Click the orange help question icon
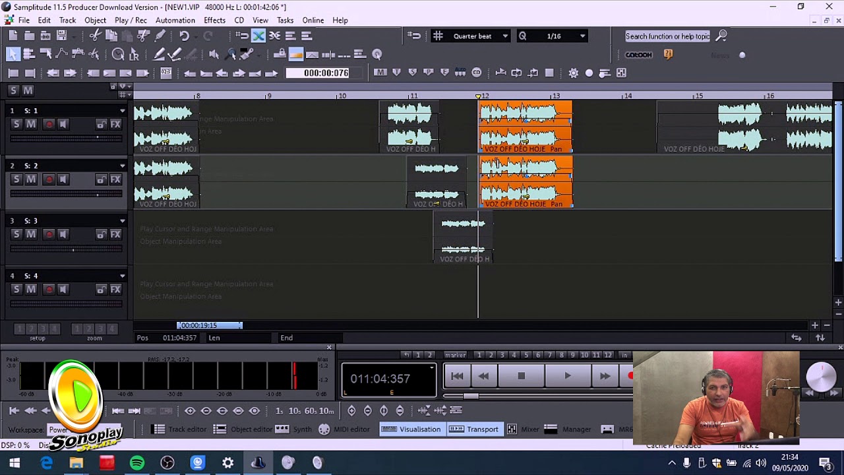 click(668, 55)
